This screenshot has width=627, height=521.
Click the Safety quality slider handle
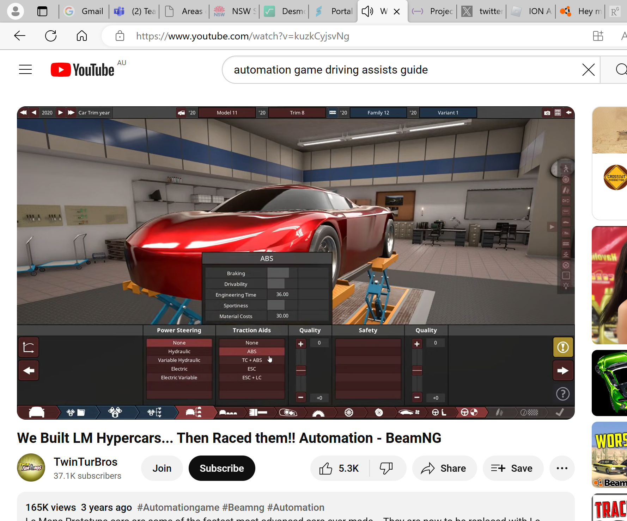tap(417, 370)
